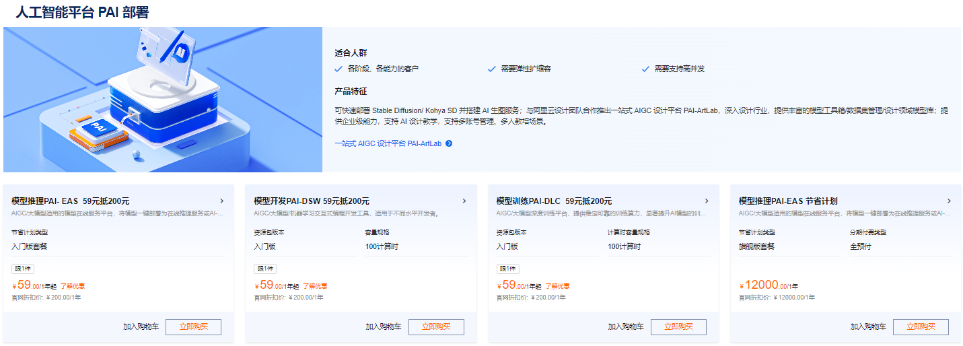This screenshot has height=346, width=963.
Task: Click the 人工智能平台 PAI 部署 heading
Action: pyautogui.click(x=83, y=12)
